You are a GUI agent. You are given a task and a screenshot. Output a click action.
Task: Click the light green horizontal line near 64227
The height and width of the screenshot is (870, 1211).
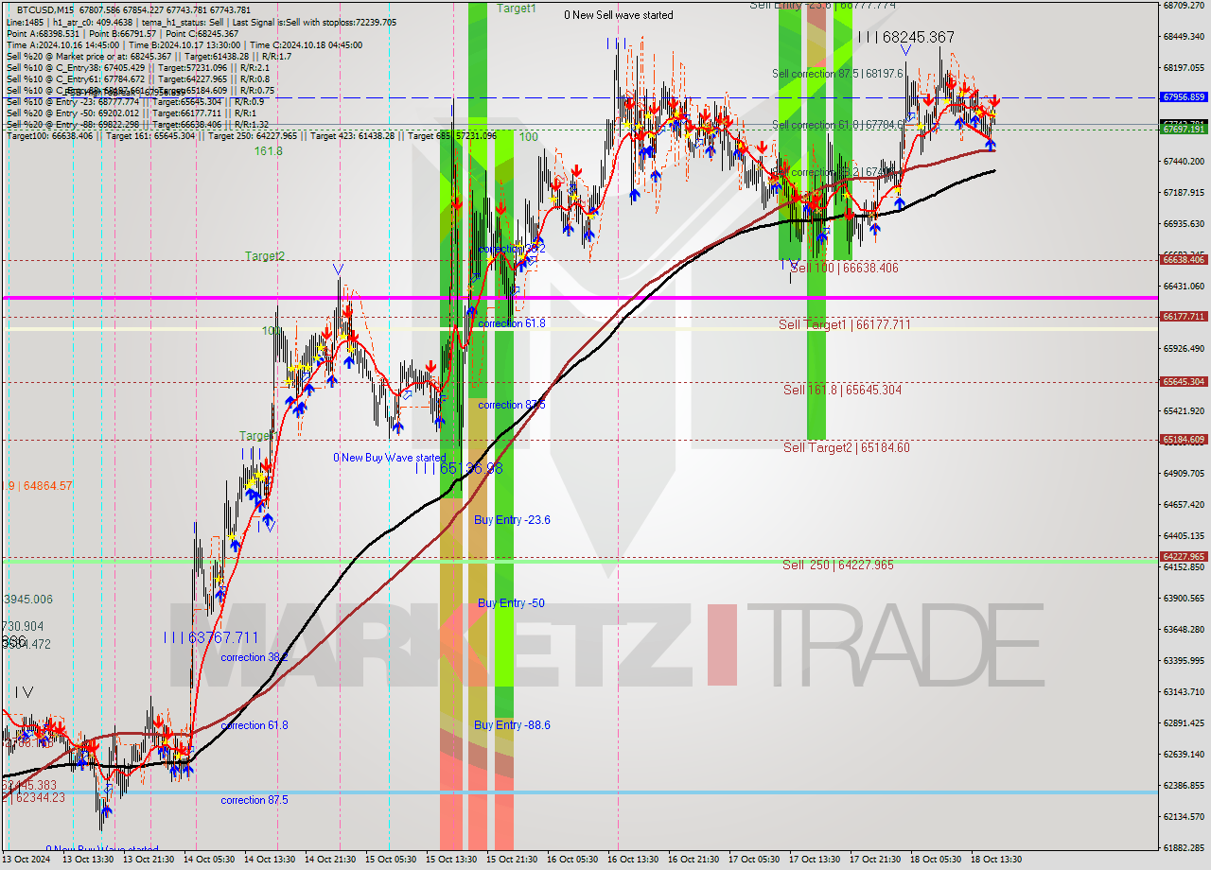click(x=579, y=560)
